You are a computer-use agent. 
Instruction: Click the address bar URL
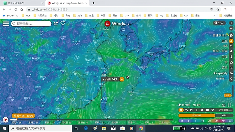click(x=50, y=9)
